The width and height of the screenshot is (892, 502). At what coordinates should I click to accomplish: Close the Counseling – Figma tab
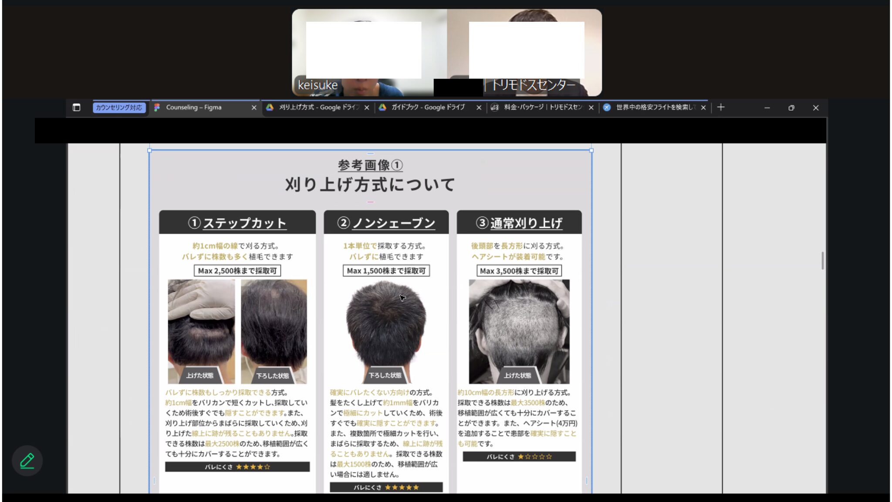(x=254, y=108)
